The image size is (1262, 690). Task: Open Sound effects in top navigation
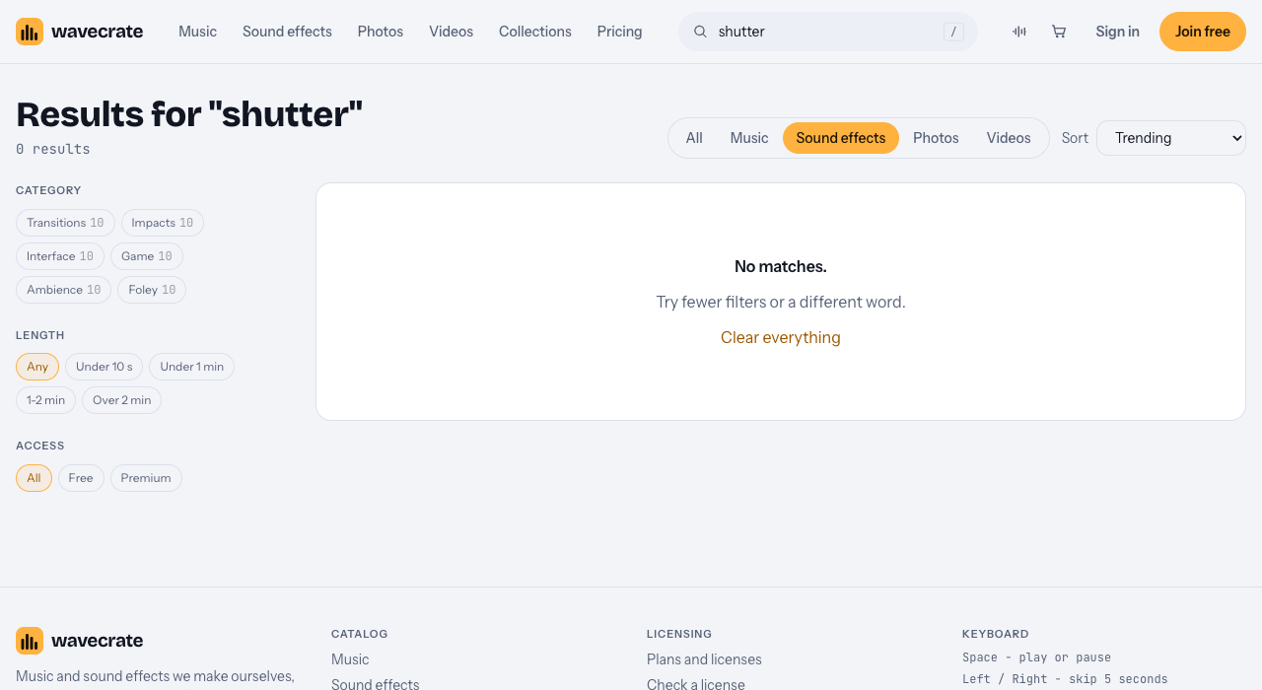click(x=287, y=32)
